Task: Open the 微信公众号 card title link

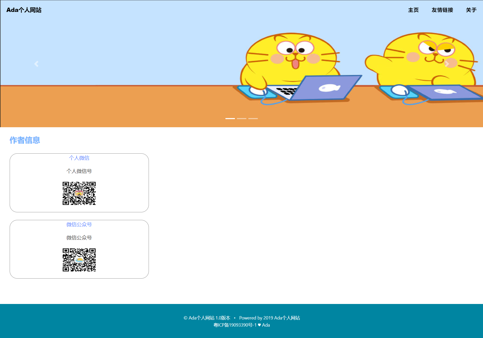Action: 79,224
